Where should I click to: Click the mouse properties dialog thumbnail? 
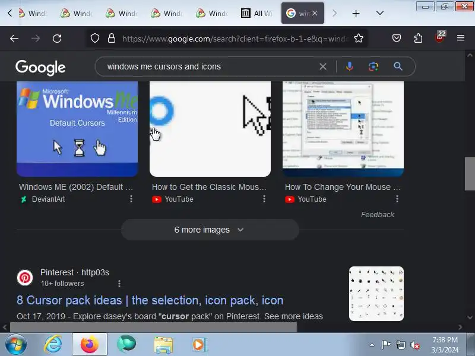tap(343, 129)
